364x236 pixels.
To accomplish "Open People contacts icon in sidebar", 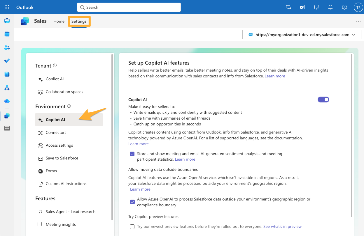I will pyautogui.click(x=7, y=47).
